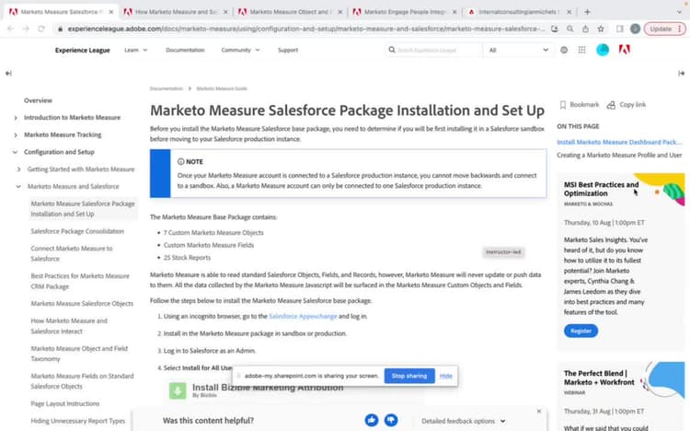Switch to Marketo Engage People Integration tab
Image resolution: width=690 pixels, height=431 pixels.
click(x=405, y=12)
